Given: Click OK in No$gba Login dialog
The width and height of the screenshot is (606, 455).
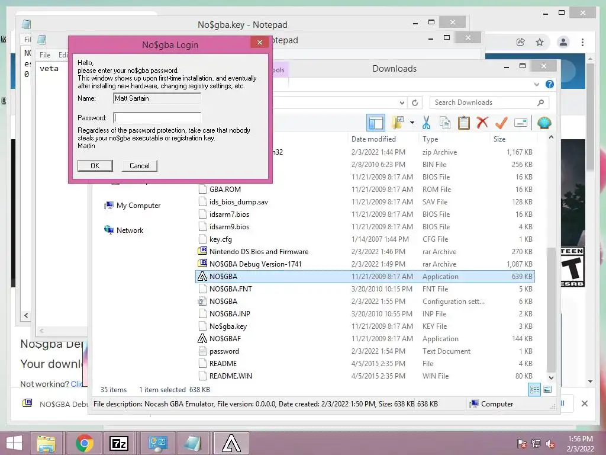Looking at the screenshot, I should (95, 166).
